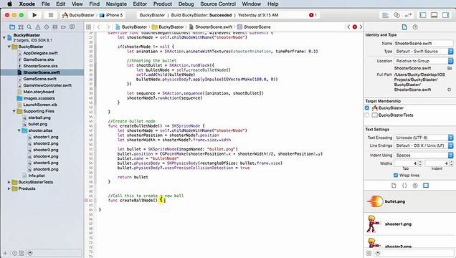Jump to next issue arrow
Image resolution: width=456 pixels, height=258 pixels.
[x=361, y=27]
